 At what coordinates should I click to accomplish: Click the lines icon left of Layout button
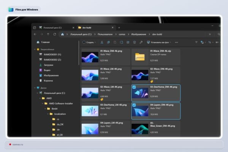coord(196,42)
